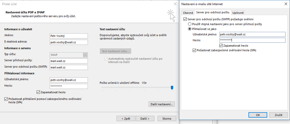Viewport: 290px width, 124px height.
Task: Go back with Zpět button
Action: coord(126,119)
